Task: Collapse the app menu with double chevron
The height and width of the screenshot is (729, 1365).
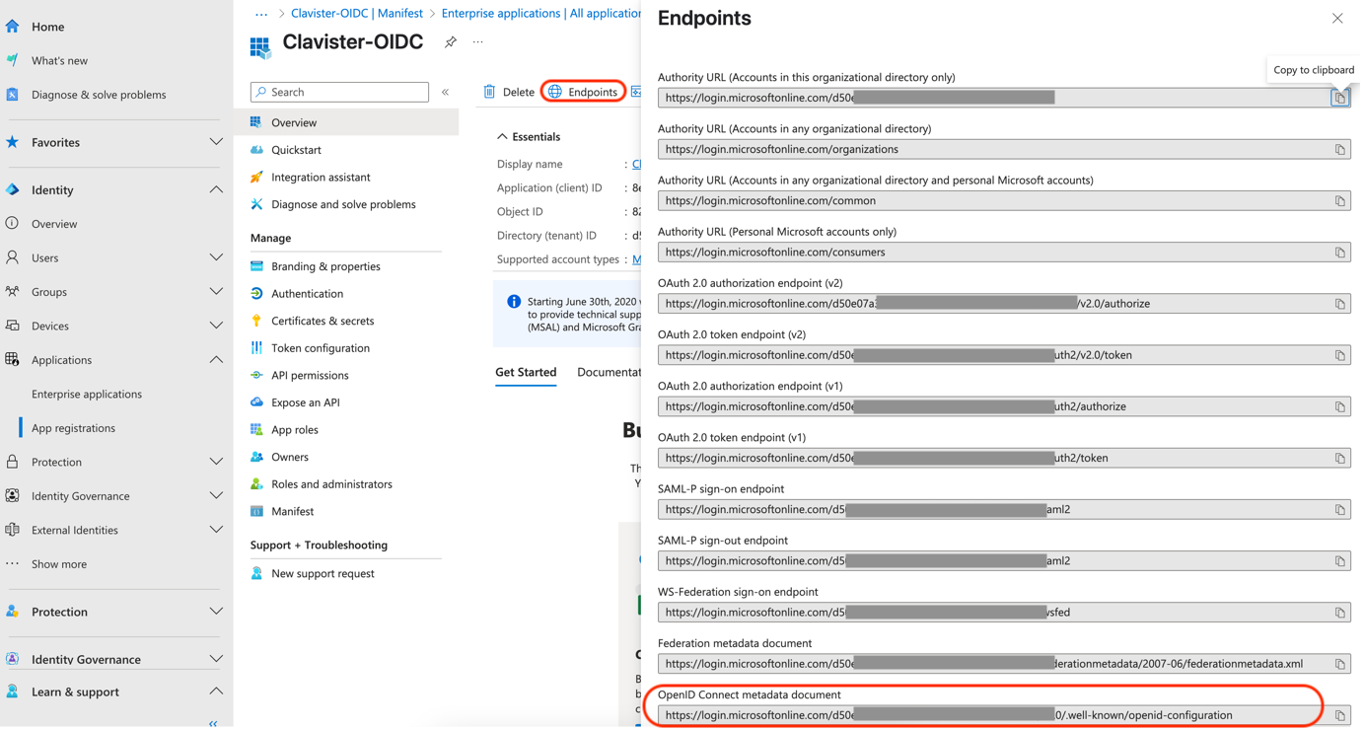Action: point(446,92)
